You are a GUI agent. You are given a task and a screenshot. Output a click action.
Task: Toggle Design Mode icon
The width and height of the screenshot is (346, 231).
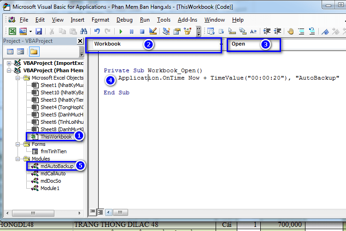click(x=152, y=31)
